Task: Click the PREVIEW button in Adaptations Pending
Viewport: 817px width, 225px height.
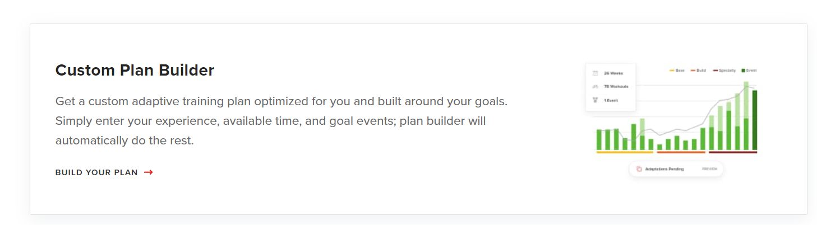Action: 709,169
